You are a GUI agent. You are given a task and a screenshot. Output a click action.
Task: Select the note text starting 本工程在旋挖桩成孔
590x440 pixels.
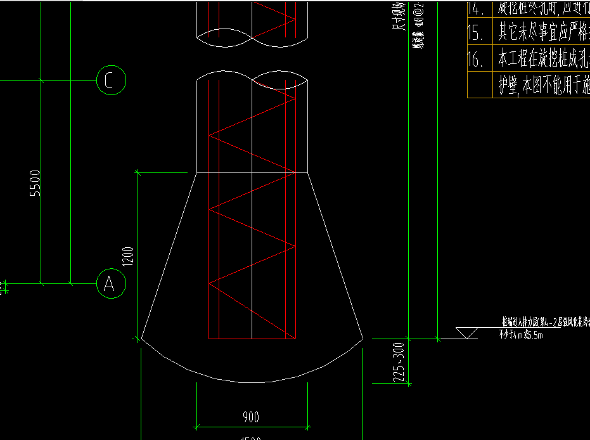[544, 59]
